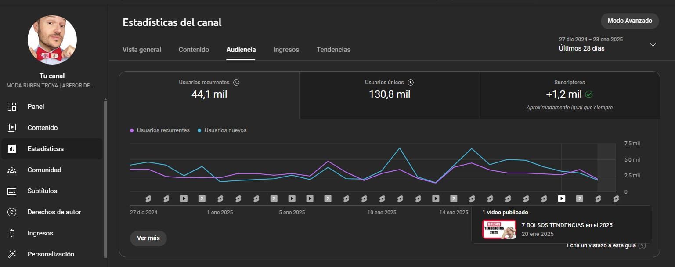This screenshot has width=675, height=267.
Task: Click the Modo Avanzado button
Action: 629,21
